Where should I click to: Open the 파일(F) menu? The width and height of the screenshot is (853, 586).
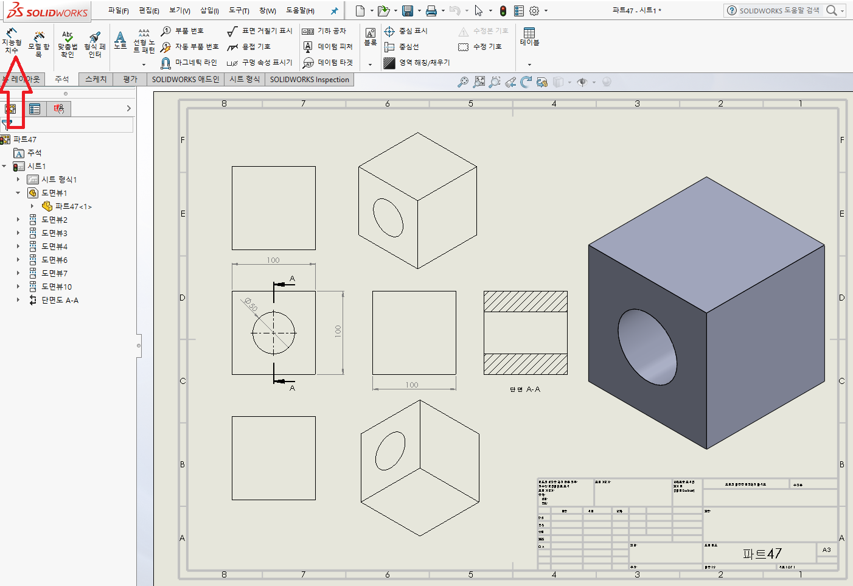pyautogui.click(x=119, y=10)
